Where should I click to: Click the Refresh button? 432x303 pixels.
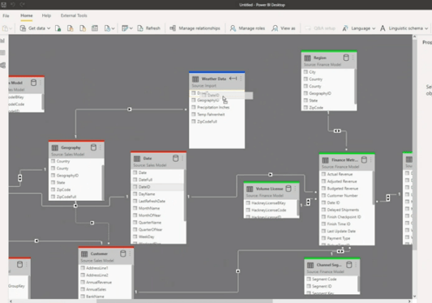[149, 28]
